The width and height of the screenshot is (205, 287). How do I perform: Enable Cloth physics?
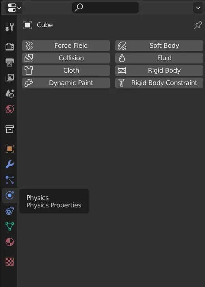pyautogui.click(x=66, y=70)
